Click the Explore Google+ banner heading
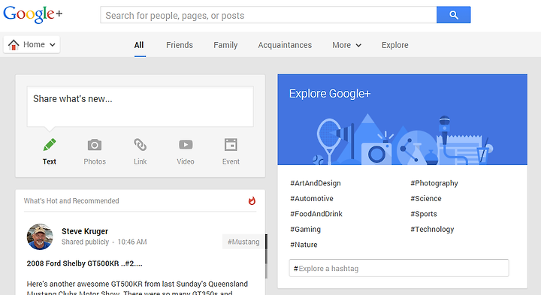The height and width of the screenshot is (295, 541). point(330,94)
